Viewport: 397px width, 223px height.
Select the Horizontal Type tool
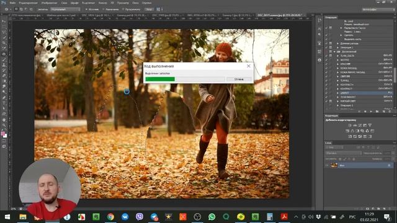pyautogui.click(x=4, y=103)
